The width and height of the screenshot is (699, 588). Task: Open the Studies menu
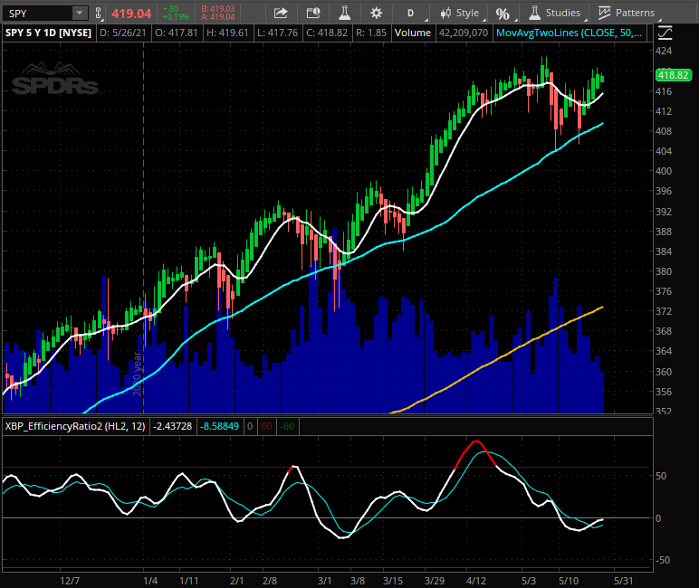[x=553, y=14]
